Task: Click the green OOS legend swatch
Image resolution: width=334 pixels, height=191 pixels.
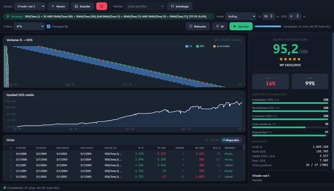Action: 197,46
